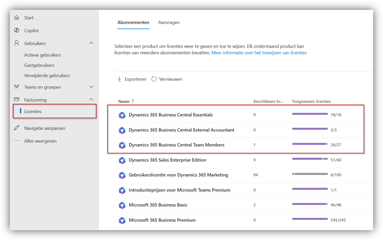Collapse the Gebruikers section chevron
The width and height of the screenshot is (383, 240).
91,43
